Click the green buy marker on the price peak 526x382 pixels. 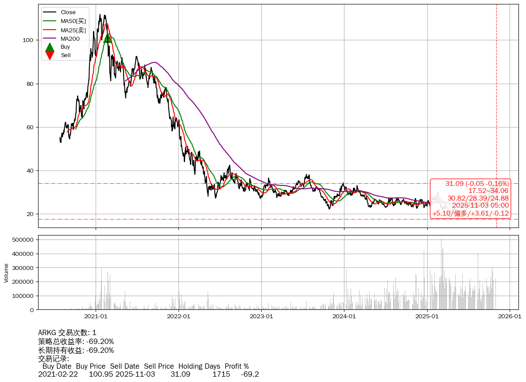pyautogui.click(x=108, y=39)
